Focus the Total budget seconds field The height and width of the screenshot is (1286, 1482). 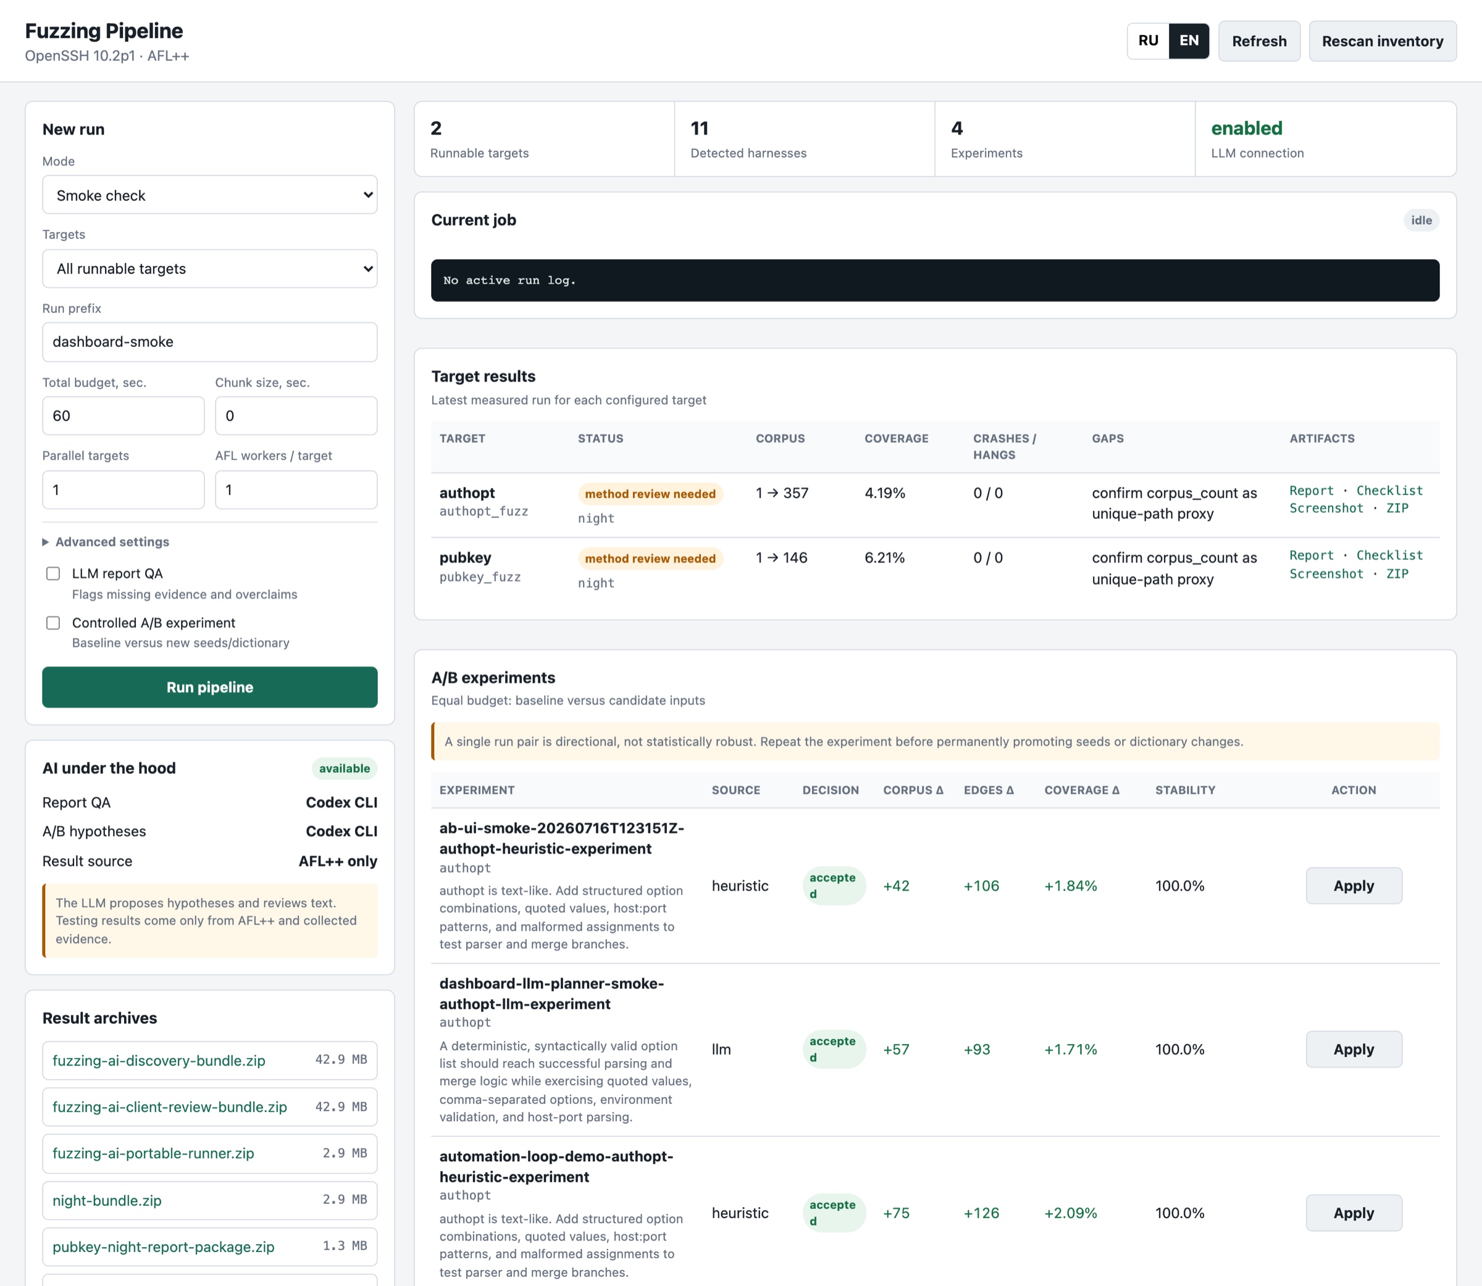pyautogui.click(x=124, y=415)
